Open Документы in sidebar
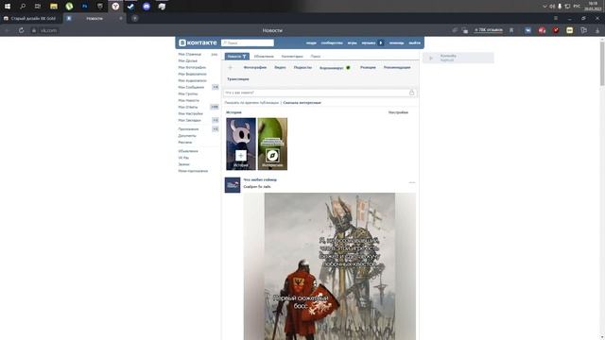The width and height of the screenshot is (605, 340). click(x=187, y=136)
